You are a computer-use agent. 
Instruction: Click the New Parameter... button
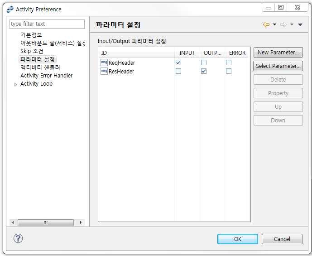[278, 53]
